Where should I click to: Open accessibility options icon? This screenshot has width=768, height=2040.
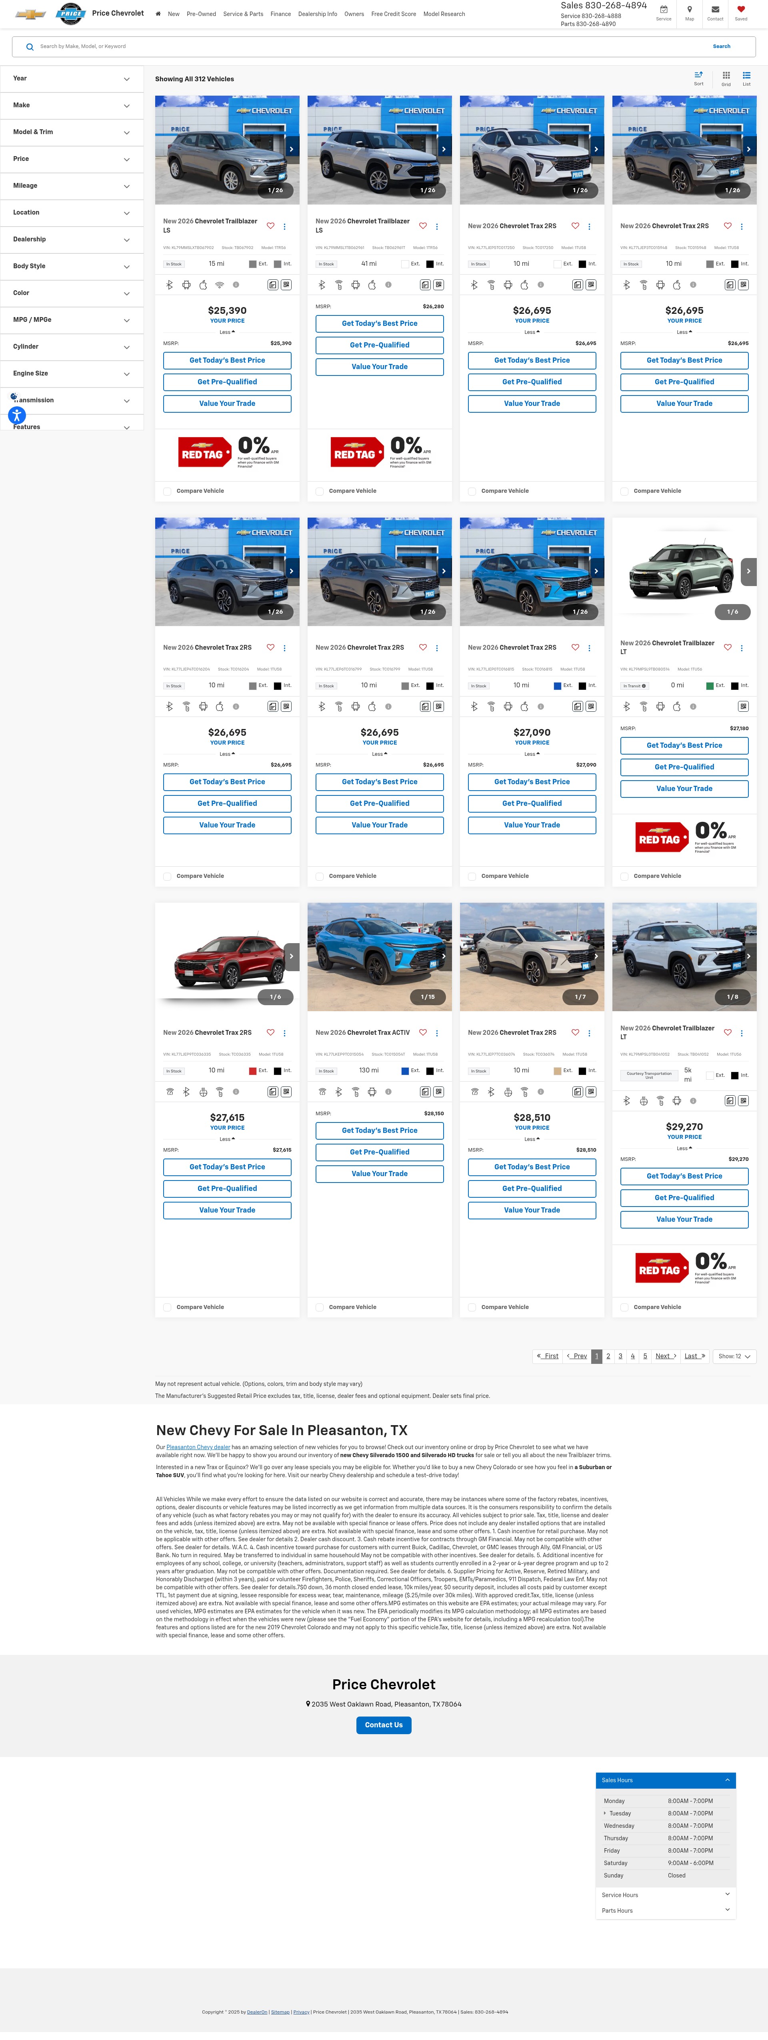coord(17,415)
